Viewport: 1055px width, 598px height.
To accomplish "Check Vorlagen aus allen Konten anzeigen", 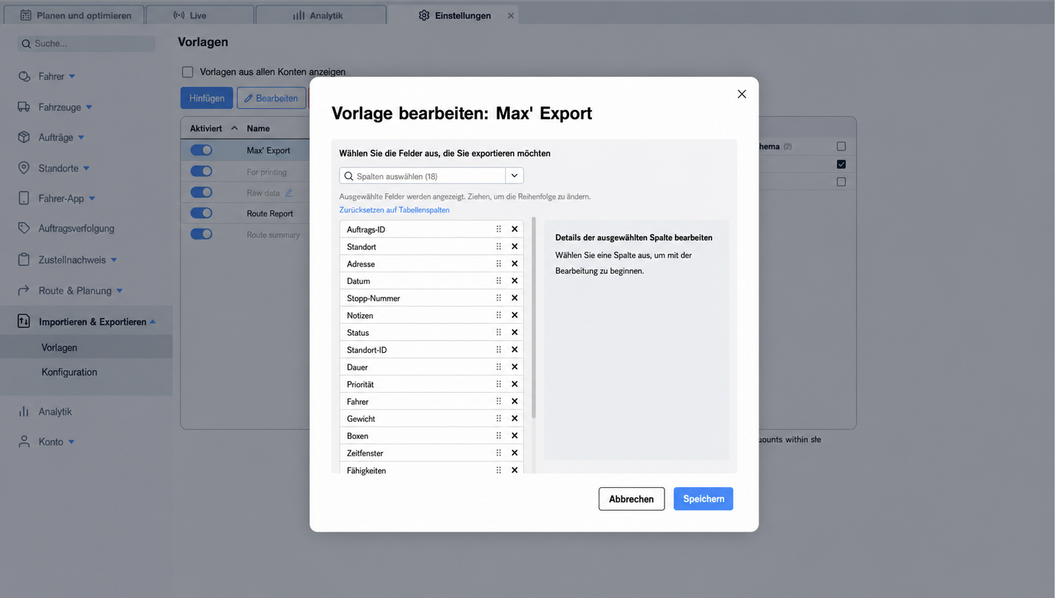I will [187, 72].
